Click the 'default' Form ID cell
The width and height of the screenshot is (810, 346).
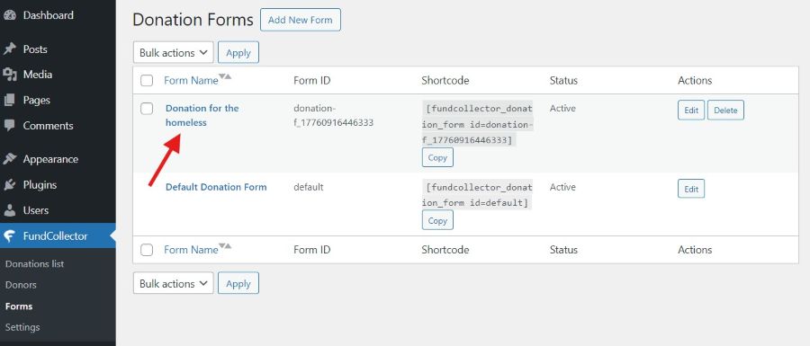coord(309,187)
